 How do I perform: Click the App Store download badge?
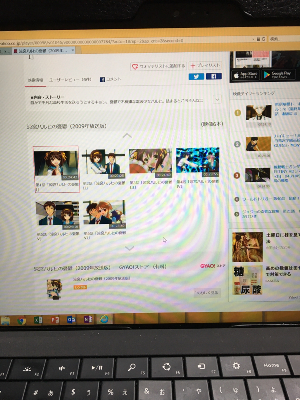pyautogui.click(x=246, y=75)
